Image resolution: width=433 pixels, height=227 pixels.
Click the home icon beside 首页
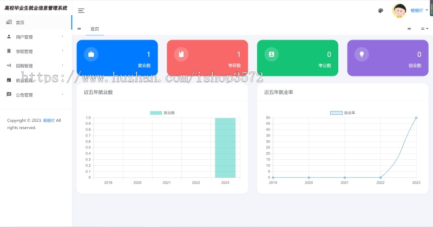(9, 22)
